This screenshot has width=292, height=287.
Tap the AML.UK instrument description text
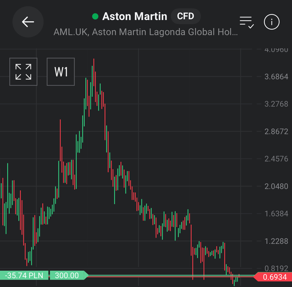(146, 32)
